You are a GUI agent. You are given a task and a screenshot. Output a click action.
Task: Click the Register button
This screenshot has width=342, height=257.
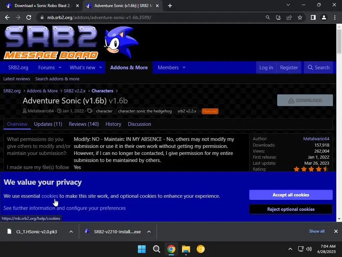click(x=289, y=68)
